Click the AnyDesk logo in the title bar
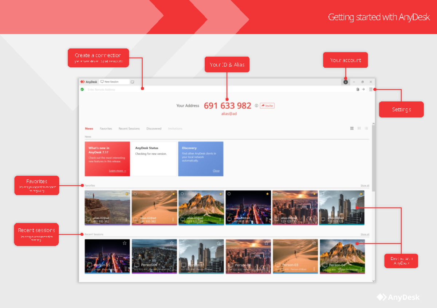The width and height of the screenshot is (437, 308). tap(88, 82)
